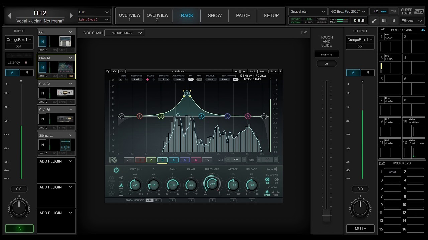Screen dimensions: 428x240
Task: Click the Input gain knob
Action: (19, 208)
